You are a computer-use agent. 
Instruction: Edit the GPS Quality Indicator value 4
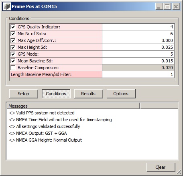pyautogui.click(x=138, y=27)
